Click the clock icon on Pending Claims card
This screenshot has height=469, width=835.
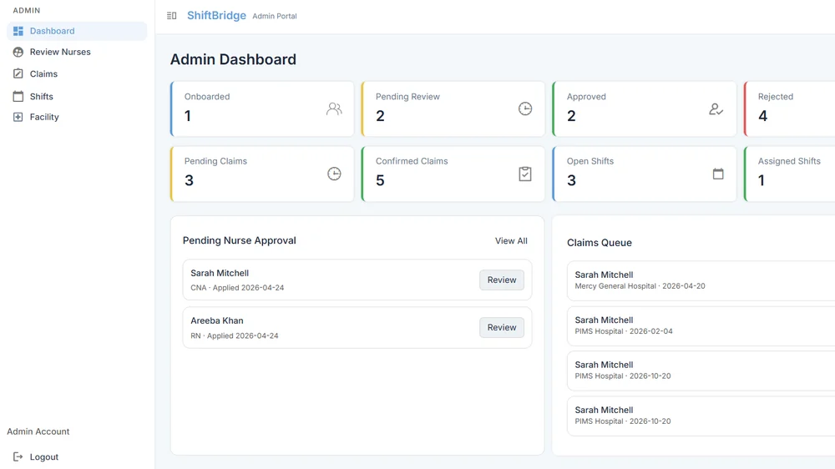(x=334, y=174)
